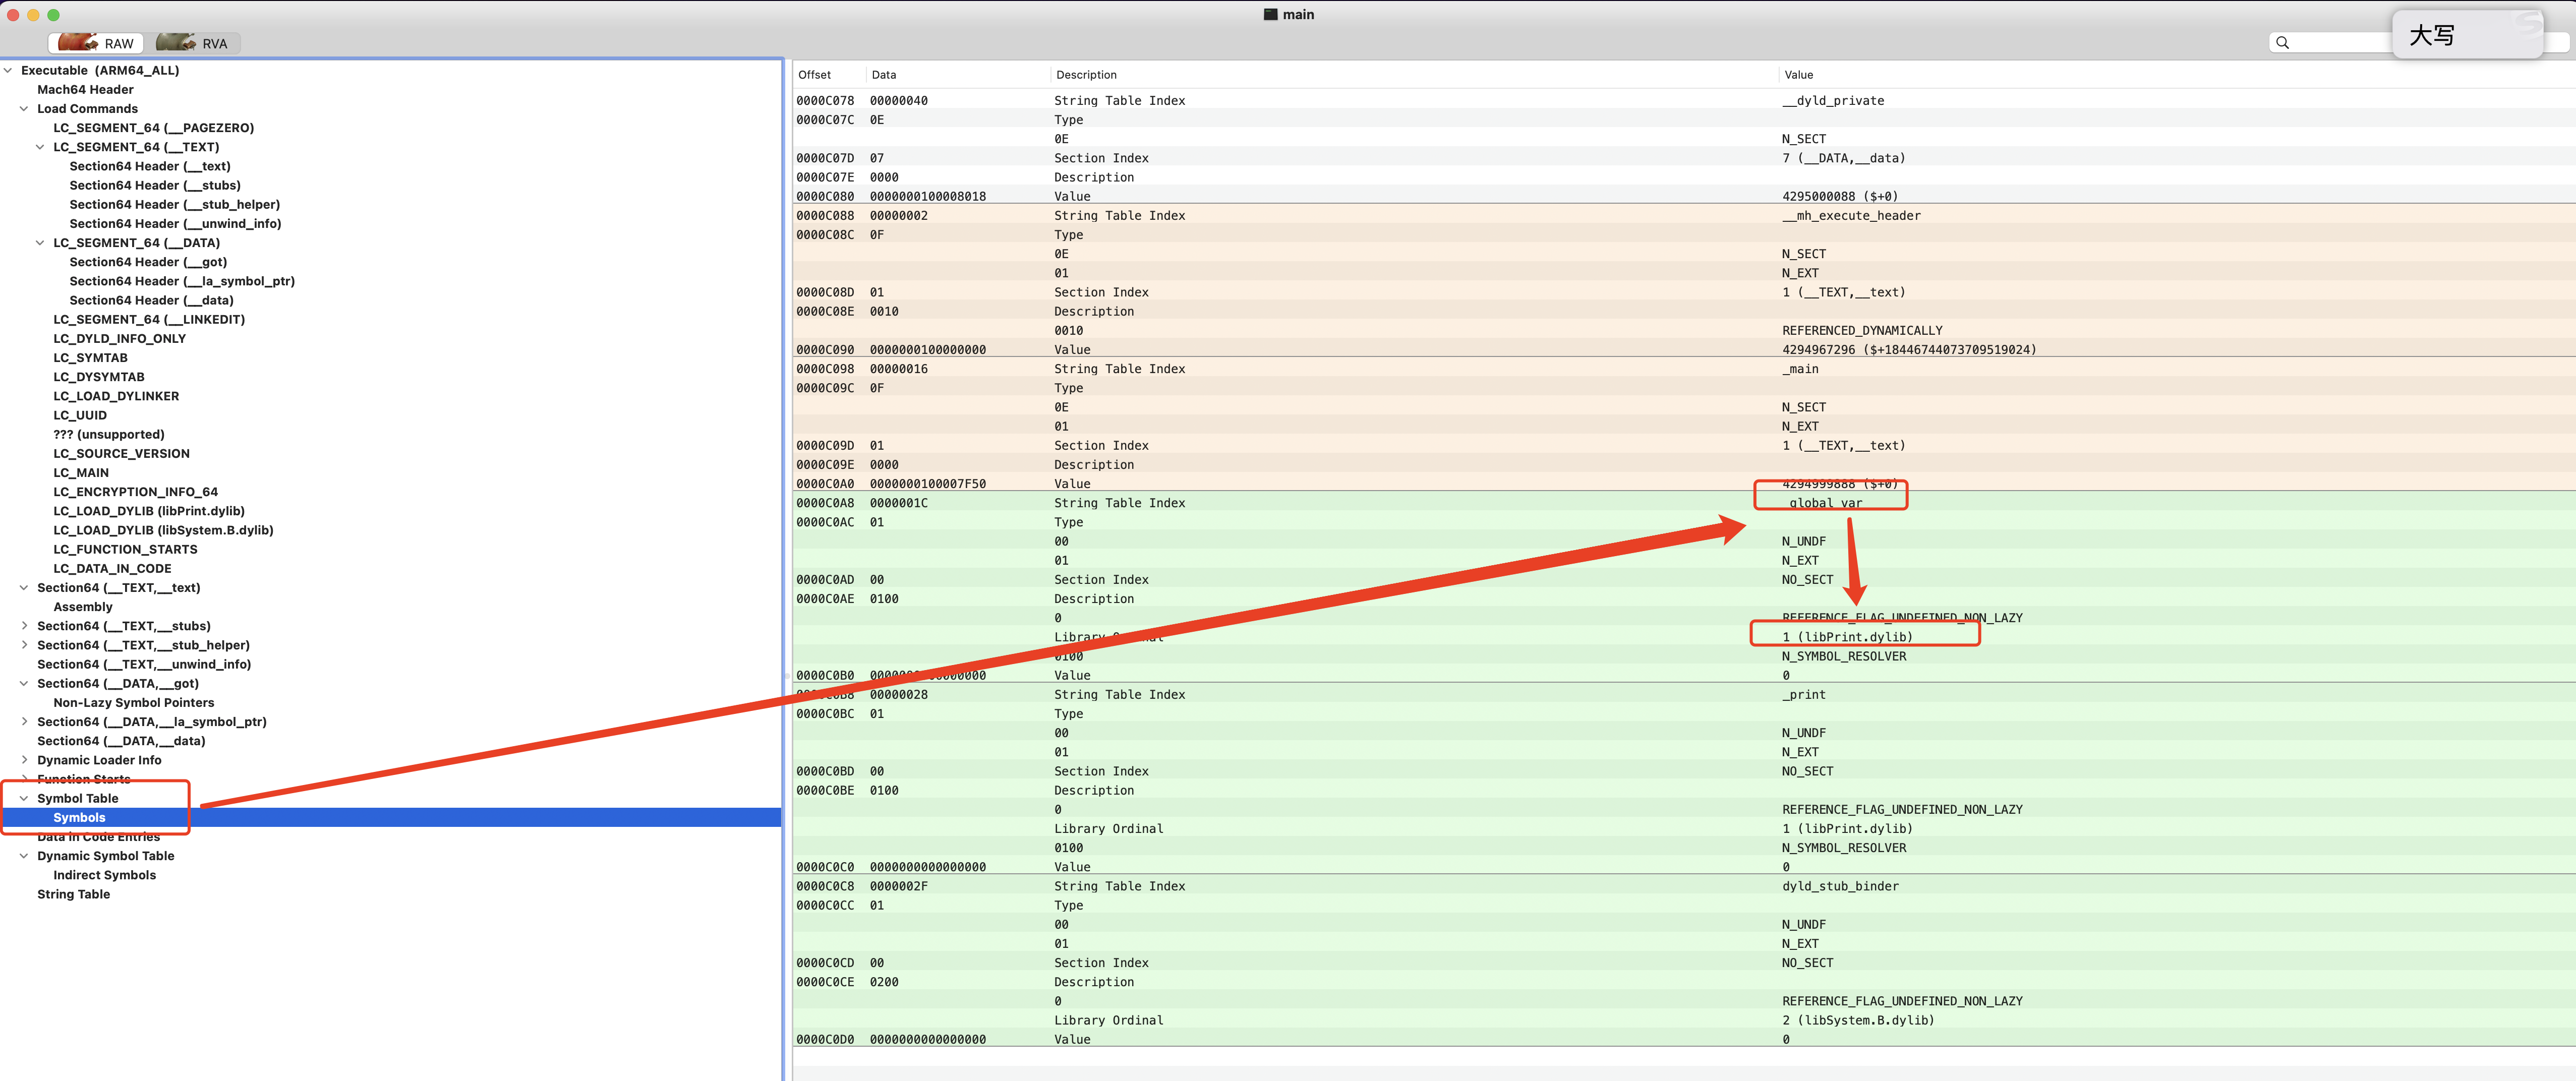Collapse the Executable (ARM64_ALL) root node
Viewport: 2576px width, 1081px height.
click(9, 71)
